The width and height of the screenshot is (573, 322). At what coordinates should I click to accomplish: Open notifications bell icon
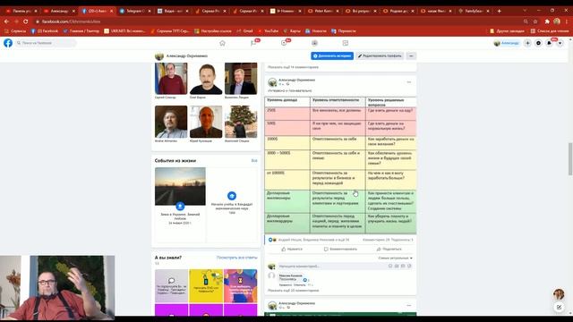[549, 43]
